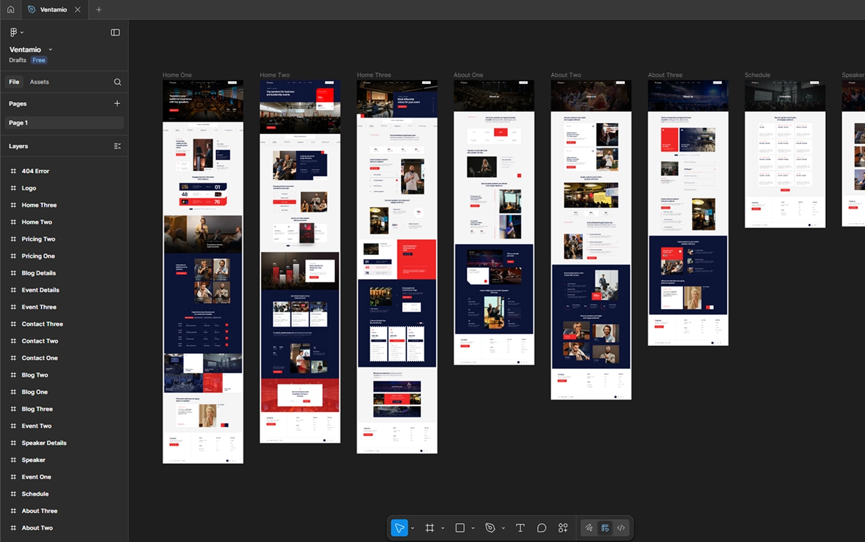The width and height of the screenshot is (865, 542).
Task: Click the Home Three frame label
Action: tap(374, 75)
